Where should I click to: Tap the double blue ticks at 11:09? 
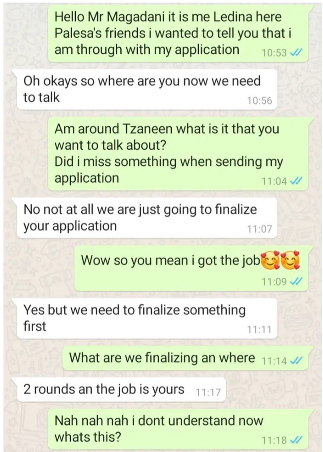296,281
